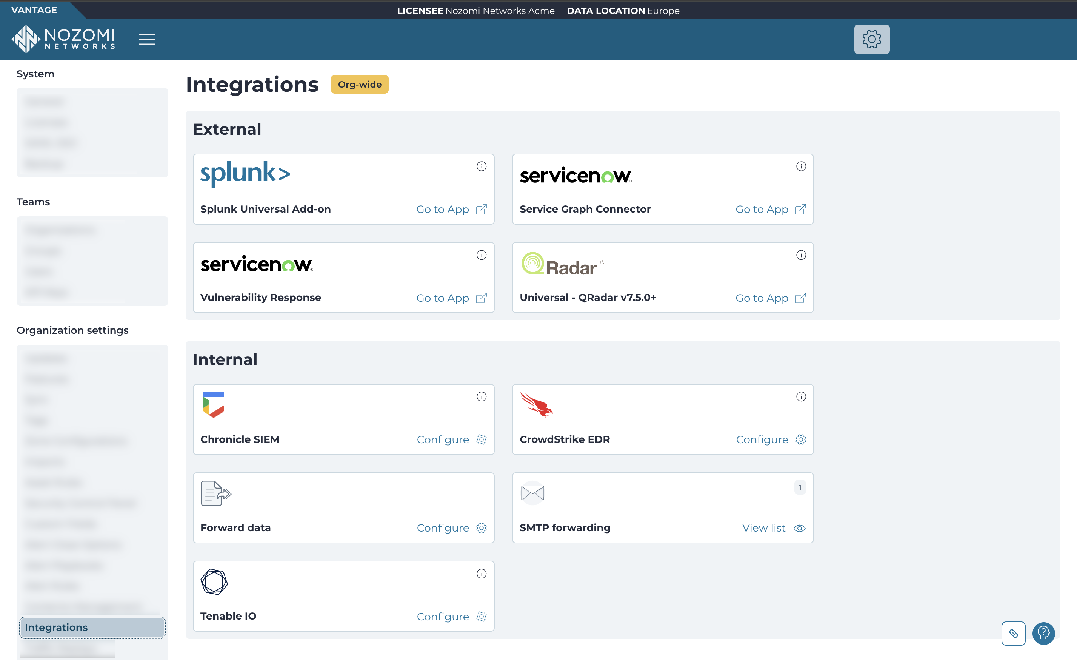The image size is (1077, 660).
Task: Go to App for Service Graph Connector
Action: 771,210
